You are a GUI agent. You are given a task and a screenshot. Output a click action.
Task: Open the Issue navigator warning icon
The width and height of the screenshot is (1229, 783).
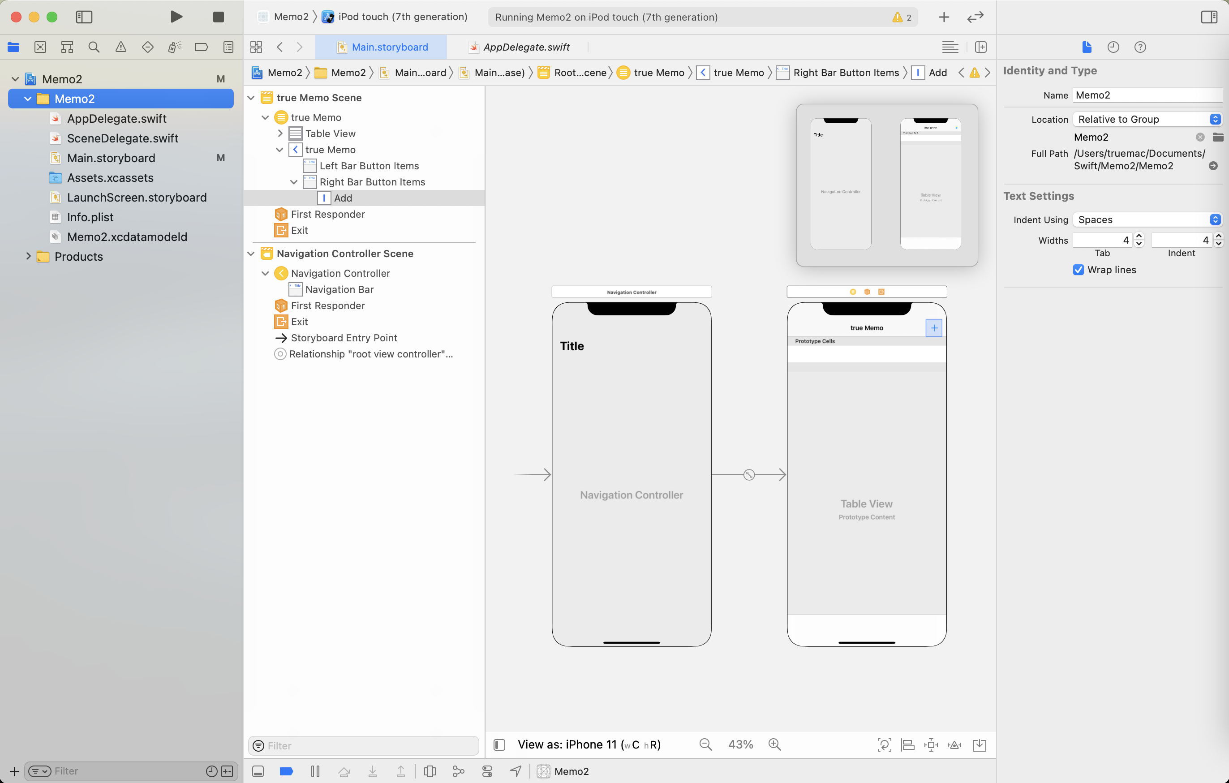pyautogui.click(x=120, y=47)
